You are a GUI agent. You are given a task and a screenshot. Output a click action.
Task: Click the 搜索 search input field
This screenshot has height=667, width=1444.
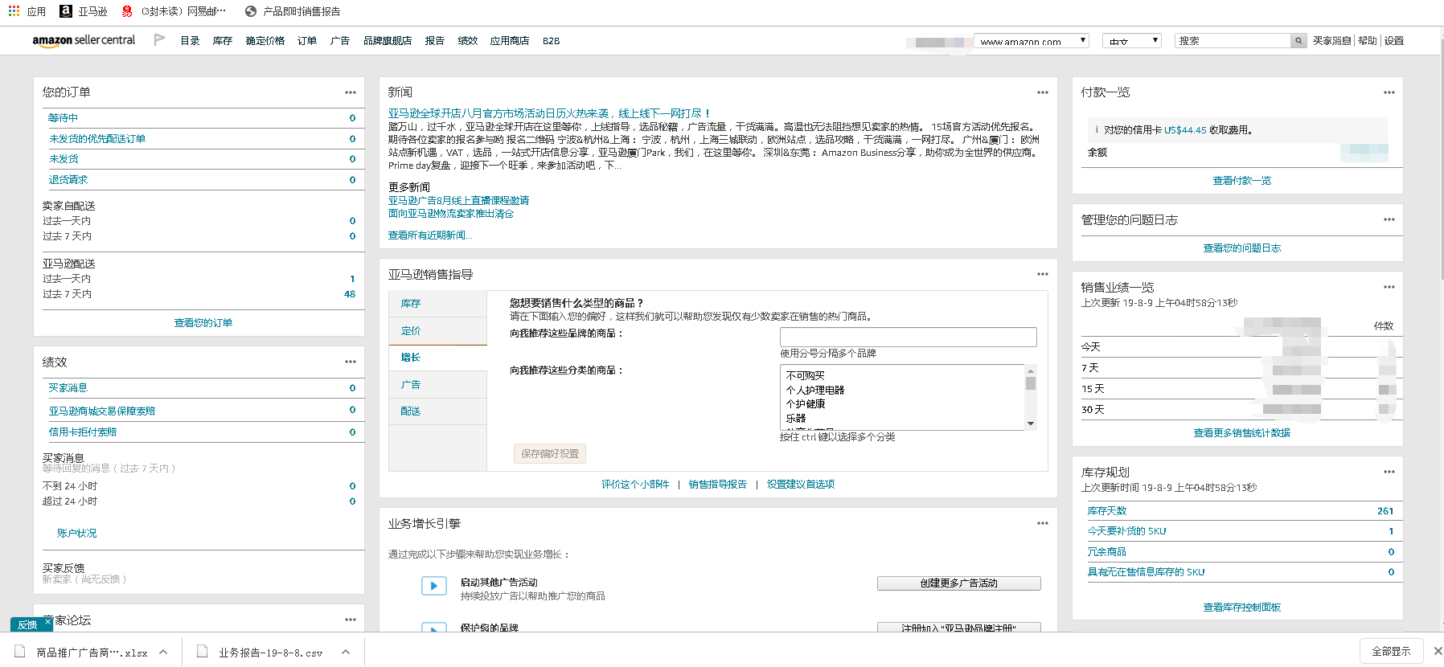point(1233,41)
